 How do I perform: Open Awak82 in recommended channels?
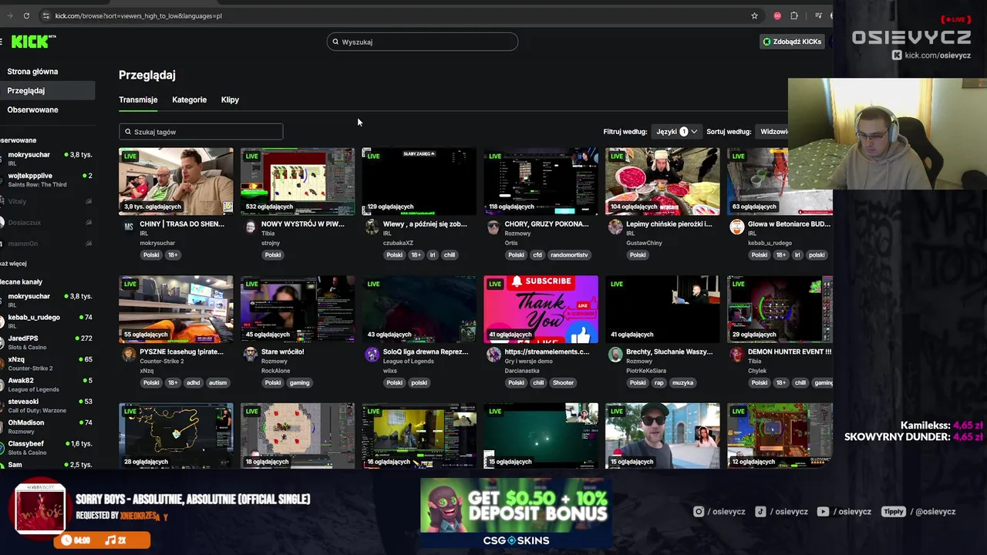pyautogui.click(x=47, y=385)
